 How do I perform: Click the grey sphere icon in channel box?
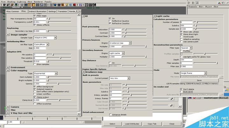[x=223, y=3]
